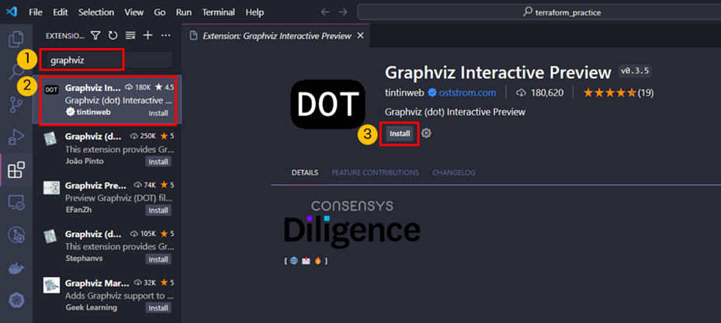This screenshot has height=323, width=721.
Task: Open the Terminal menu
Action: 218,12
